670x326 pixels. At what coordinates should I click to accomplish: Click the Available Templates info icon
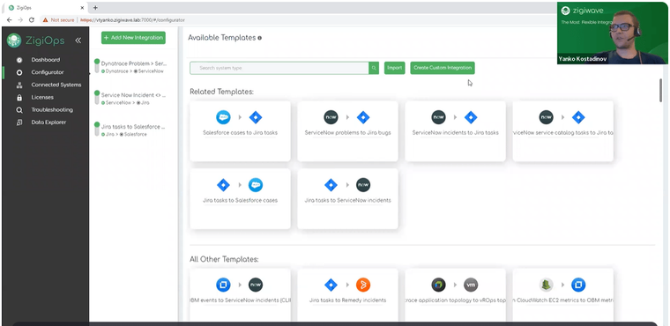(x=259, y=38)
